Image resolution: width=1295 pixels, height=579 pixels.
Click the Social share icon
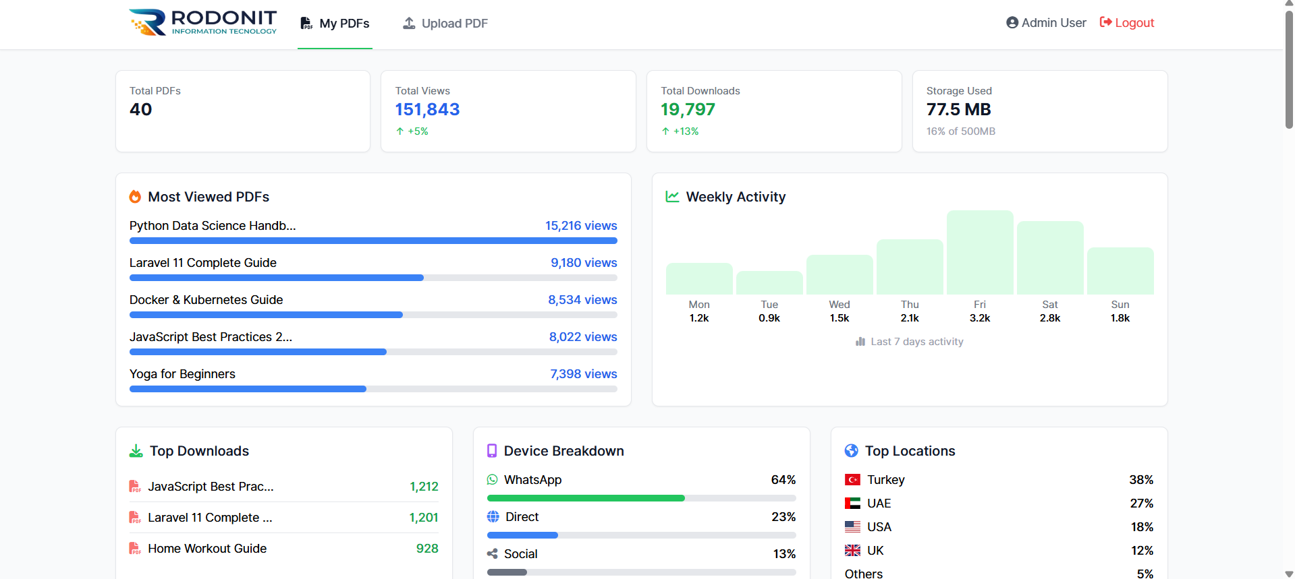point(492,554)
